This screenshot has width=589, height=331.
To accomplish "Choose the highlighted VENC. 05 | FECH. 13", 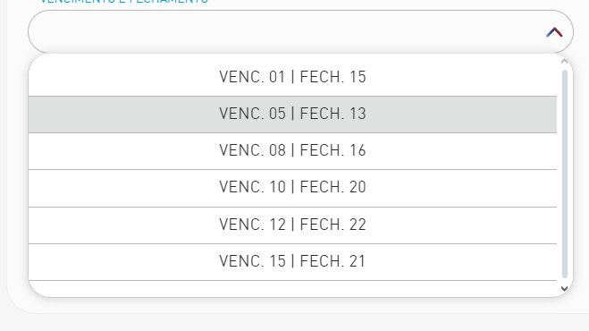I will 292,115.
